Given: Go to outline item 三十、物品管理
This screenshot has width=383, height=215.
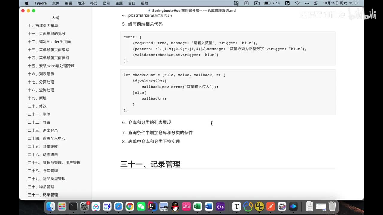Looking at the screenshot, I should click(x=41, y=187).
